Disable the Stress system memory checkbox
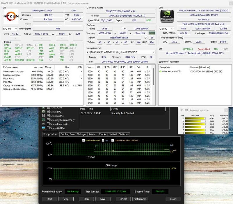The width and height of the screenshot is (233, 204). 48,120
